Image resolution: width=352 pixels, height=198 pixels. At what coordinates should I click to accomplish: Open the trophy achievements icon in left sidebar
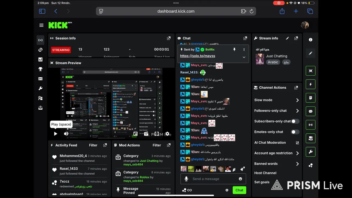(40, 69)
